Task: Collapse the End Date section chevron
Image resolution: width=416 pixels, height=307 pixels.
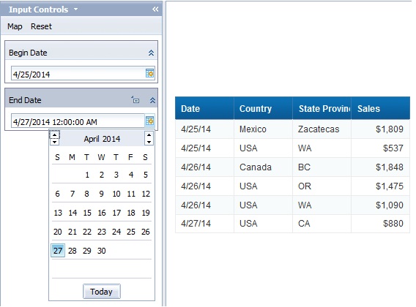Action: pos(152,100)
